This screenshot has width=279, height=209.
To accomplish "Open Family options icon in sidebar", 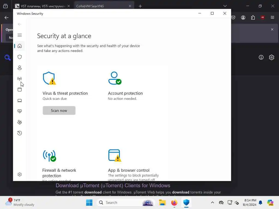I will coord(20,122).
